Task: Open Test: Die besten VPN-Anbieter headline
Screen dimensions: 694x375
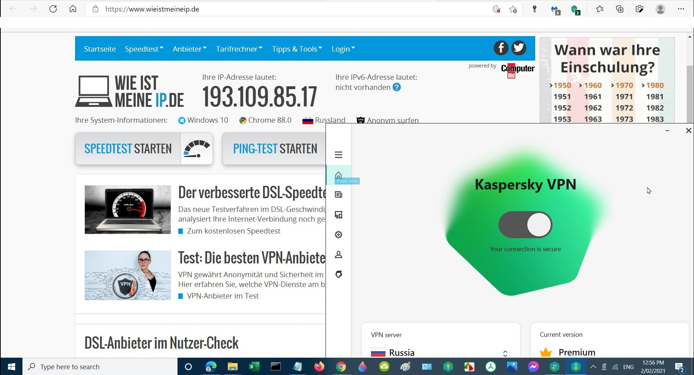Action: click(x=252, y=258)
